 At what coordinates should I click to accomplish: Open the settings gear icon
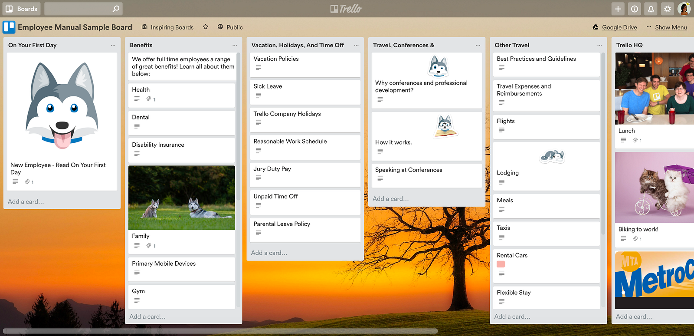click(668, 9)
